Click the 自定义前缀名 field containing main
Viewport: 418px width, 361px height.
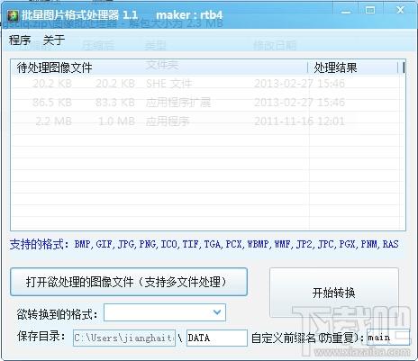pyautogui.click(x=388, y=338)
